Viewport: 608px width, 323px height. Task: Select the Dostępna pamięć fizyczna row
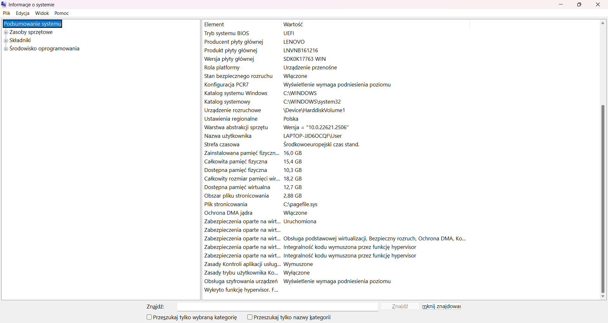pos(336,170)
